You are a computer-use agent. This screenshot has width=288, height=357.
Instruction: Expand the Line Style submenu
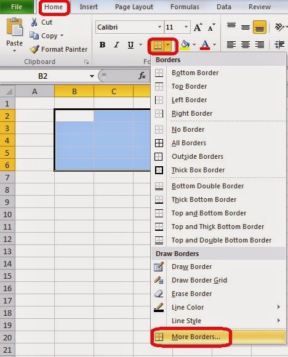[279, 320]
